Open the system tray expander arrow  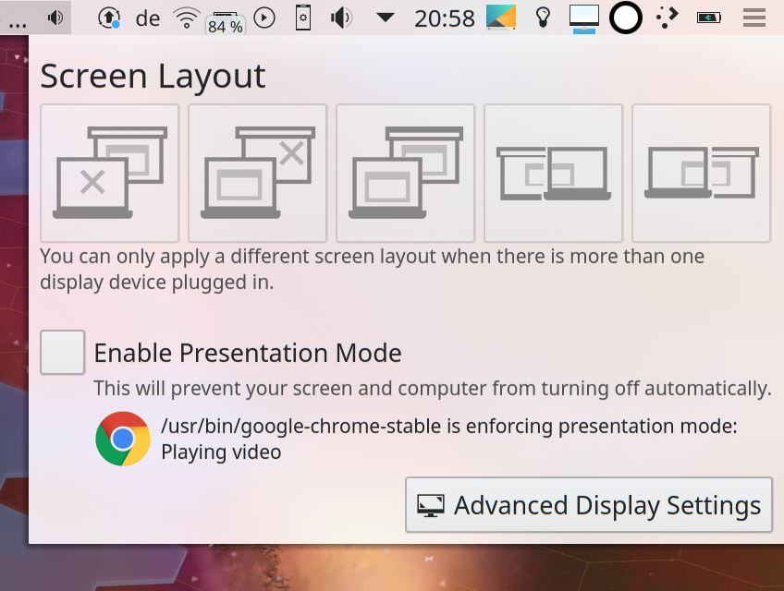[384, 18]
